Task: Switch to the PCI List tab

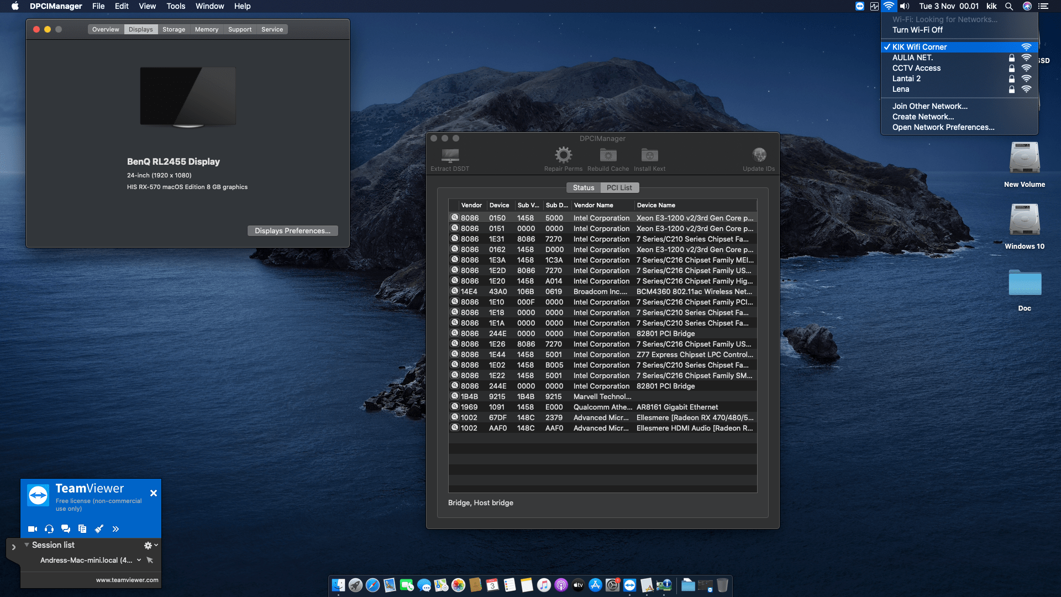Action: (x=619, y=187)
